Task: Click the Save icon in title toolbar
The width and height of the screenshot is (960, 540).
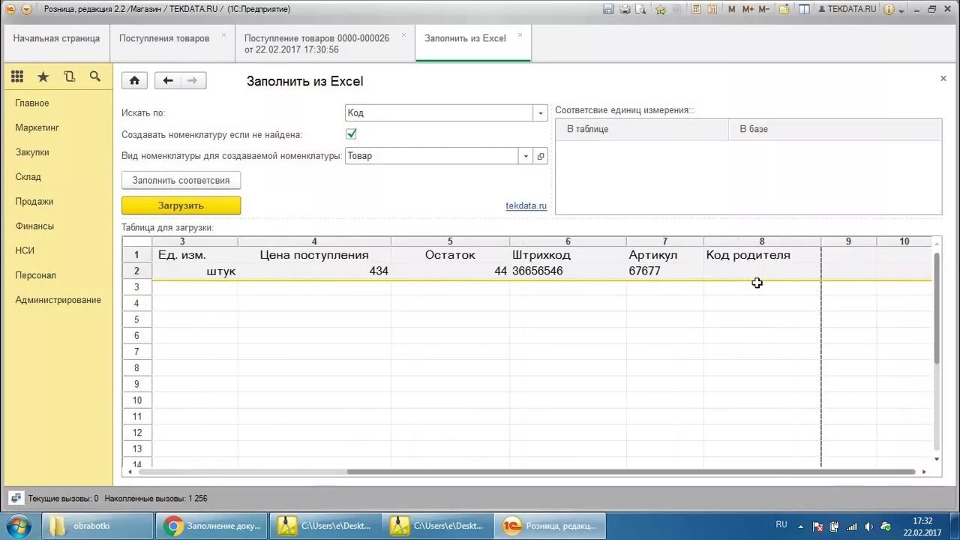Action: coord(608,9)
